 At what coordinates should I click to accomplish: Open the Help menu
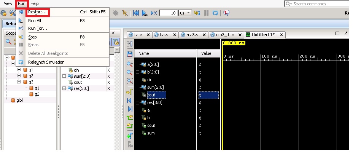[35, 4]
